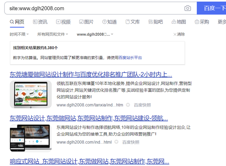This screenshot has width=226, height=166.
Task: Click the laptop thumbnail of the first result
Action: (31, 94)
